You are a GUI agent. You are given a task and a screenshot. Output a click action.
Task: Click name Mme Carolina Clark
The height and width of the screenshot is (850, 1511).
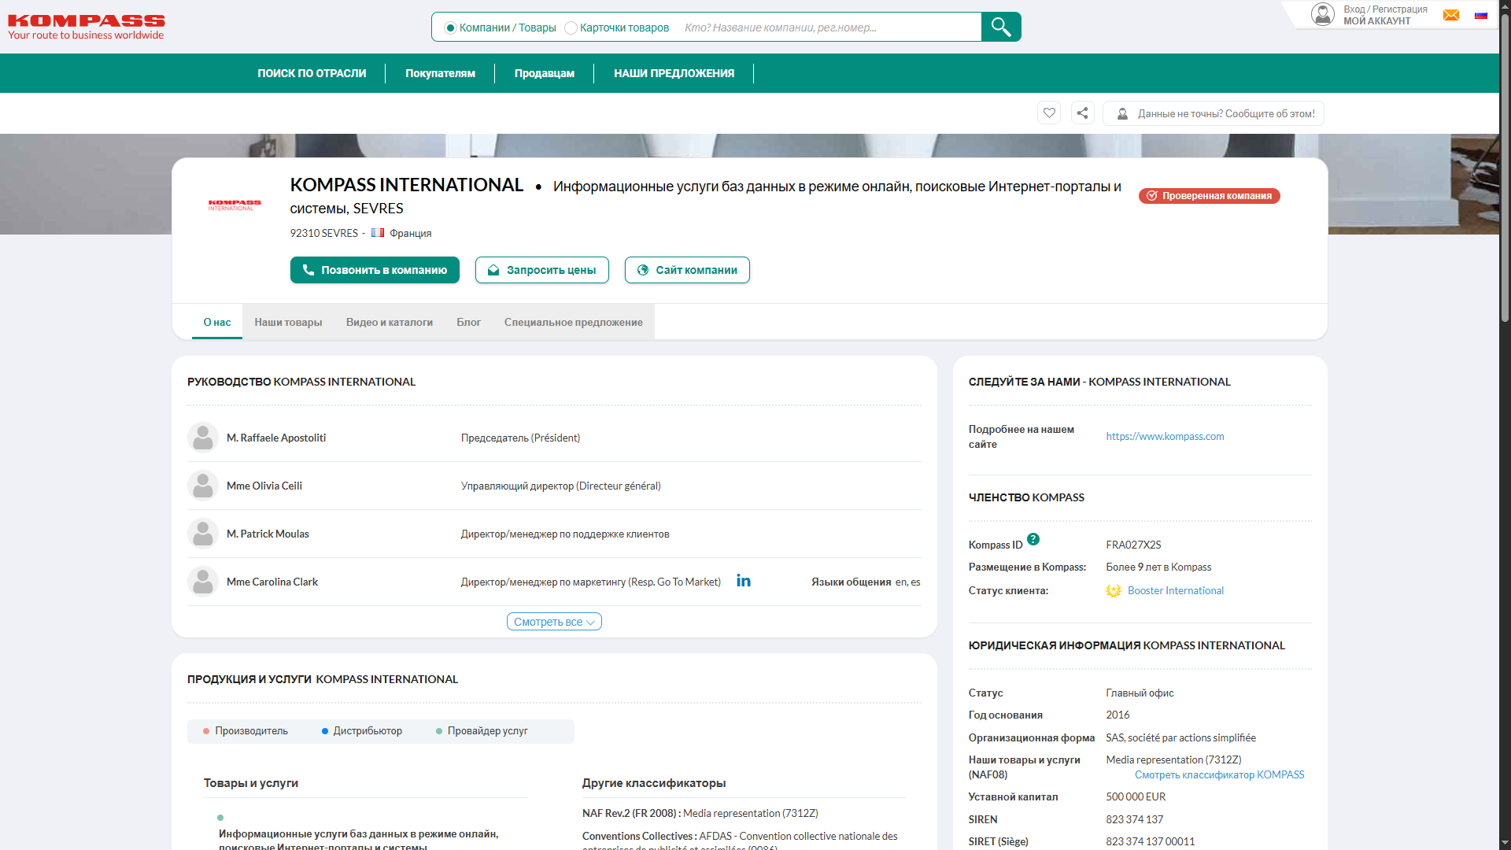[272, 582]
